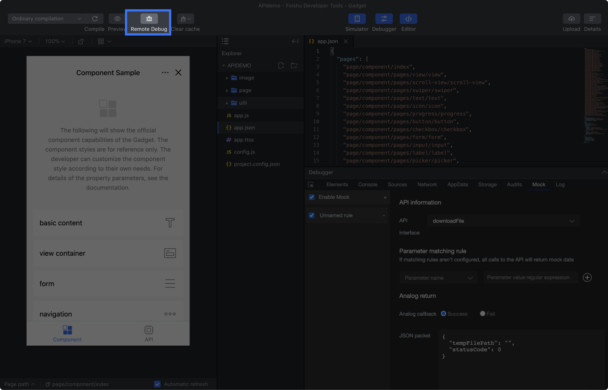Open the Details panel icon

pyautogui.click(x=592, y=19)
